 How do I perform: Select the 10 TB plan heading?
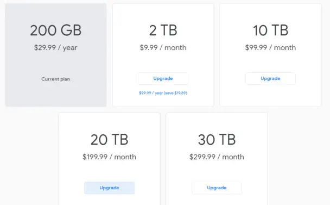click(270, 30)
